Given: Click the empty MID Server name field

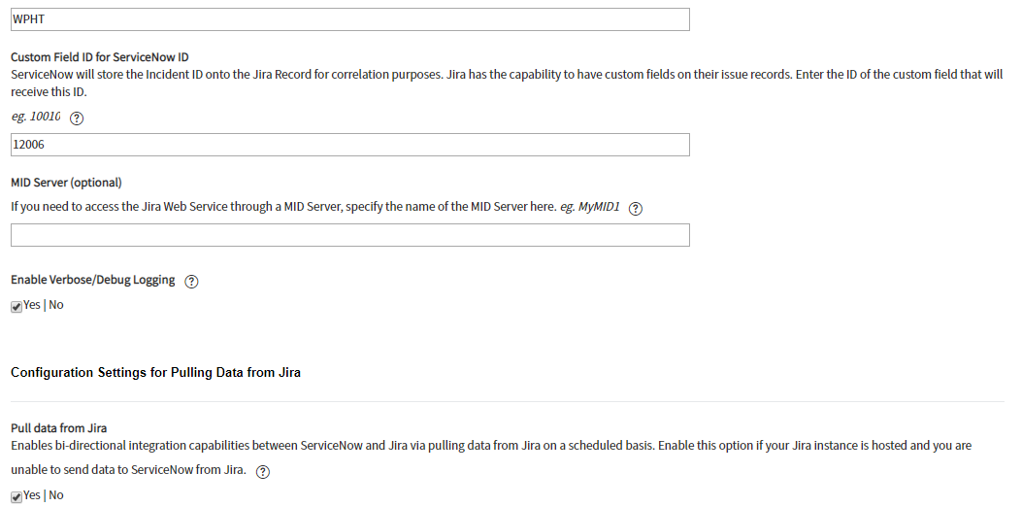Looking at the screenshot, I should (x=350, y=235).
